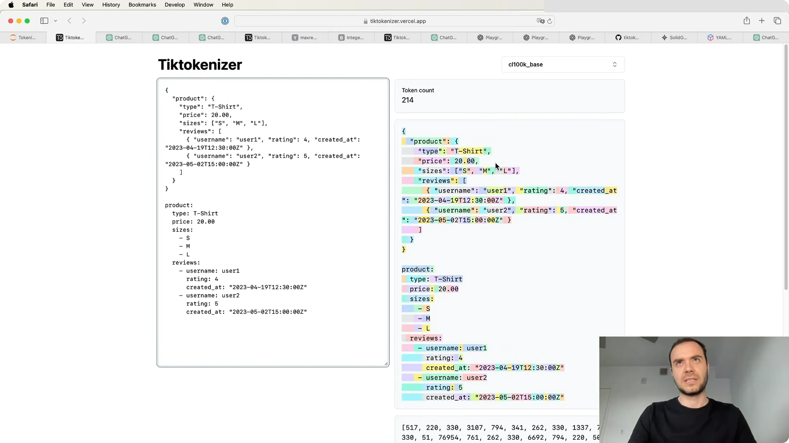Open the Safari app menu
This screenshot has height=443, width=789.
click(30, 5)
